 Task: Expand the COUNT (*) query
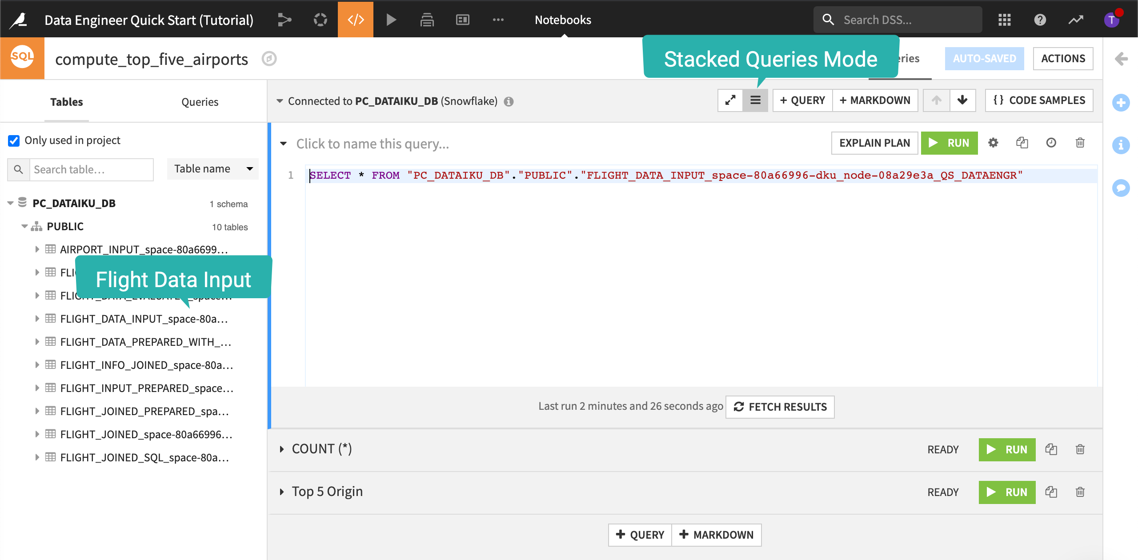click(282, 449)
